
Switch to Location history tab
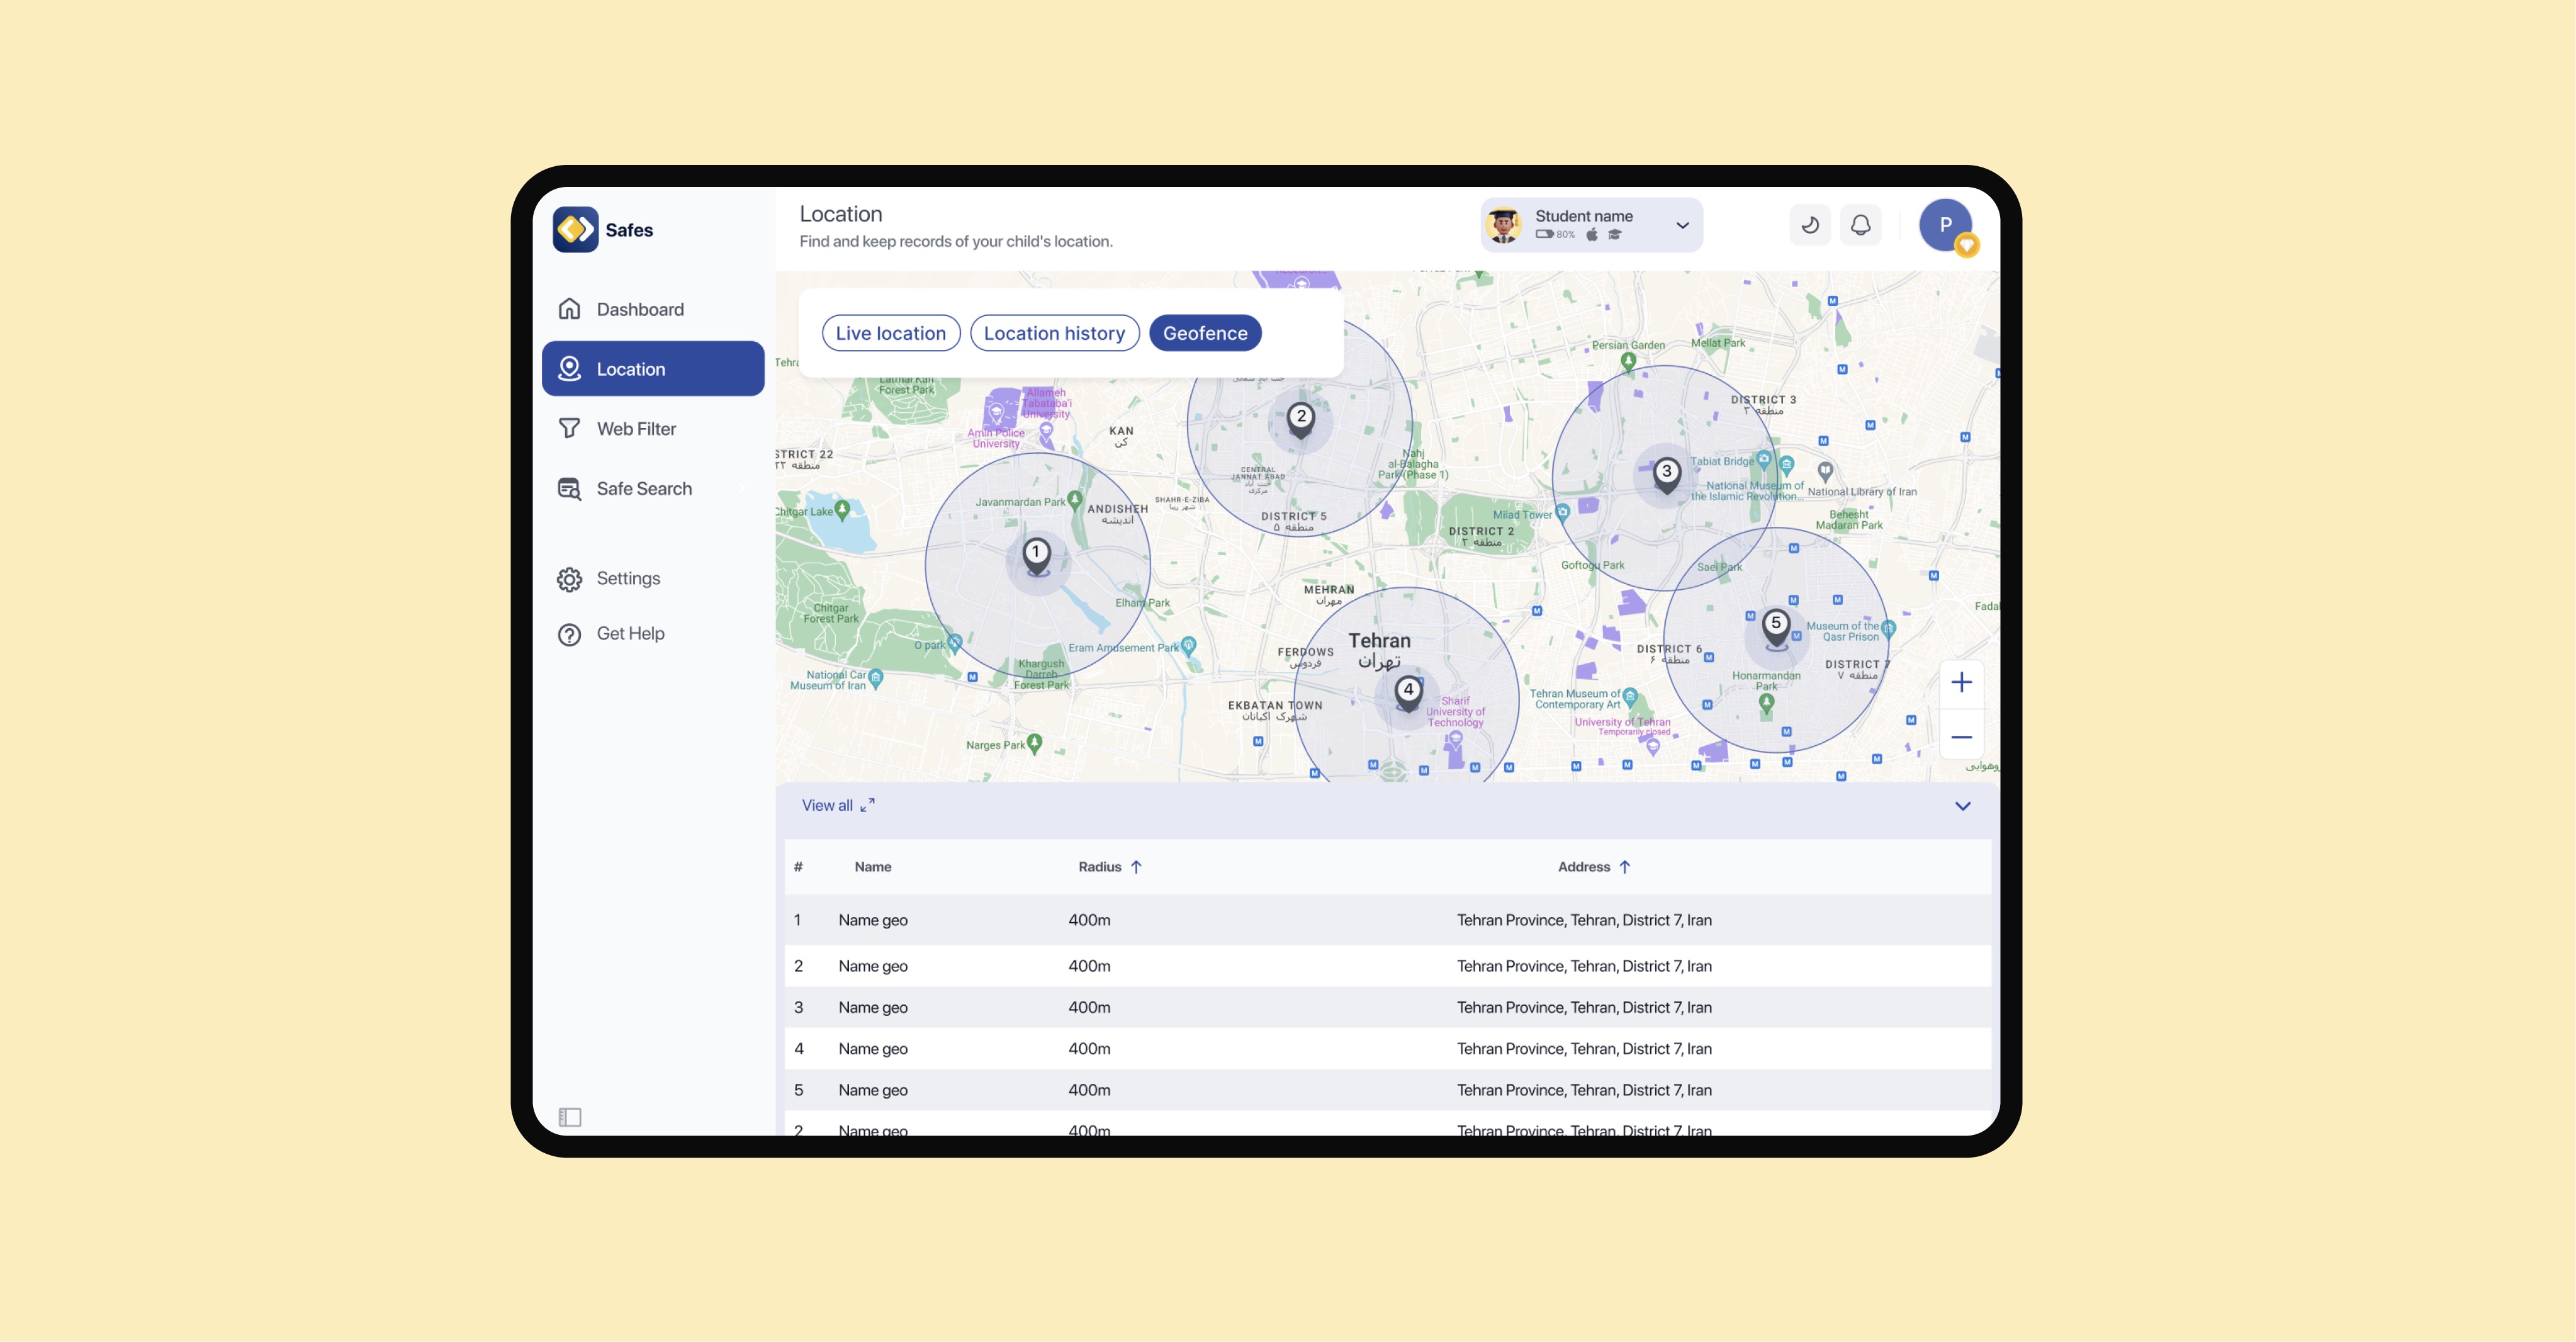tap(1054, 333)
